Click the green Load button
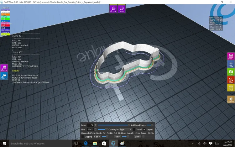 coord(231,72)
